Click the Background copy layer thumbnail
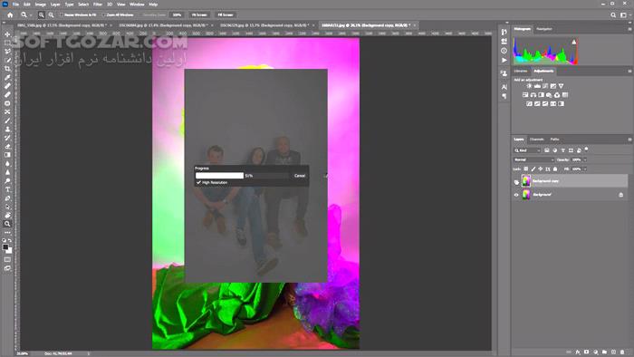634x357 pixels. tap(526, 181)
